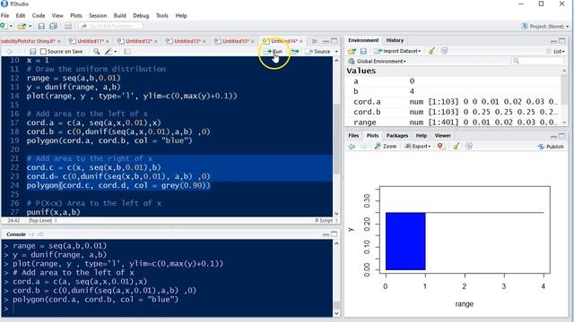
Task: Re-run the previous code region
Action: pos(295,52)
